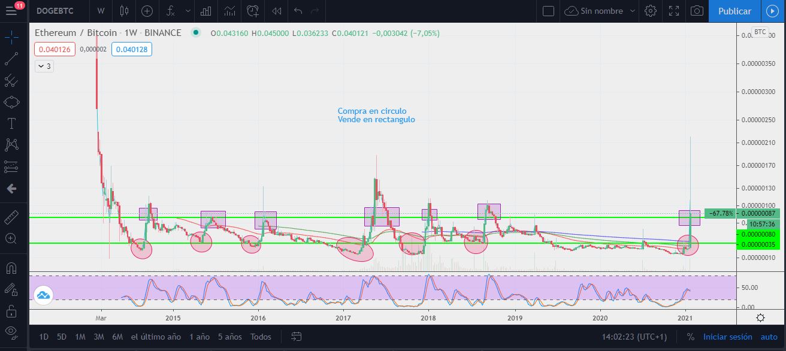Open candlestick chart style selector
Viewport: 786px width, 351px height.
124,11
